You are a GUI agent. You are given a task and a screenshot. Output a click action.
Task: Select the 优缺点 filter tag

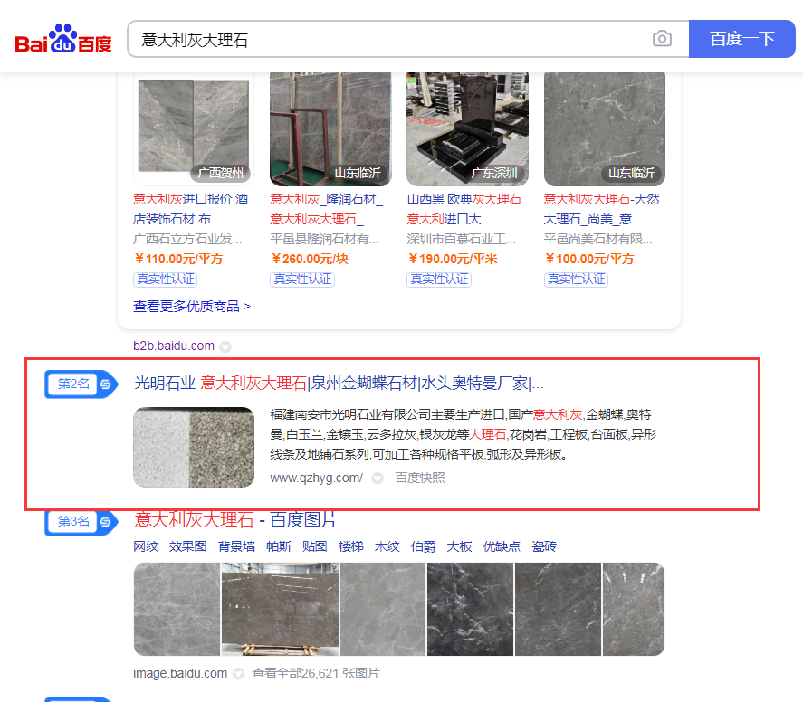coord(502,546)
